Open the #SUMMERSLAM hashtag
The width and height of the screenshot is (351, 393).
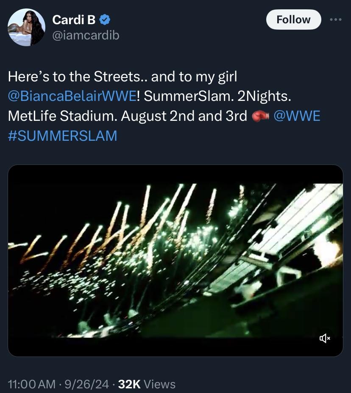point(62,136)
